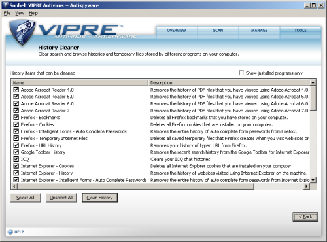
Task: Click the horizontal scrollbar thumb
Action: [136, 186]
